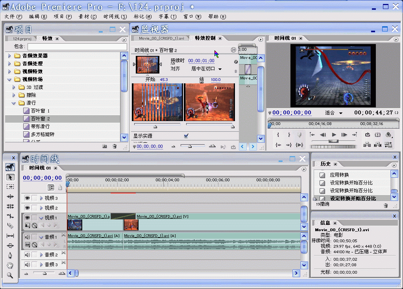Set In point in program monitor
This screenshot has height=289, width=403.
click(x=278, y=134)
